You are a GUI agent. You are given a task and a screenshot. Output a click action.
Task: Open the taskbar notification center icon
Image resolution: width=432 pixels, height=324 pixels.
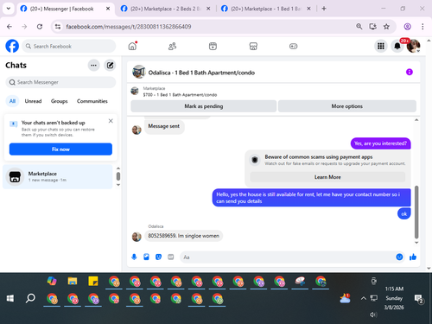pos(418,299)
